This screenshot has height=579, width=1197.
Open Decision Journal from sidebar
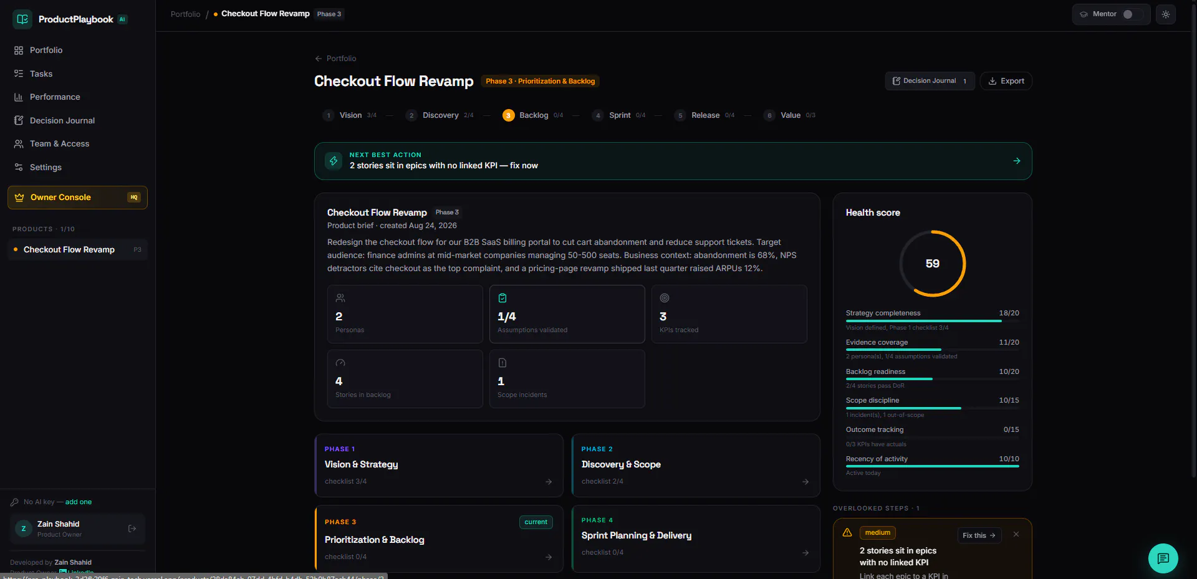tap(77, 120)
